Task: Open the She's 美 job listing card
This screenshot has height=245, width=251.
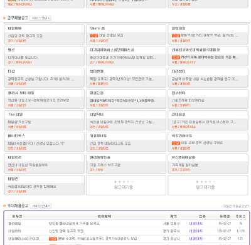Action: pos(126,34)
